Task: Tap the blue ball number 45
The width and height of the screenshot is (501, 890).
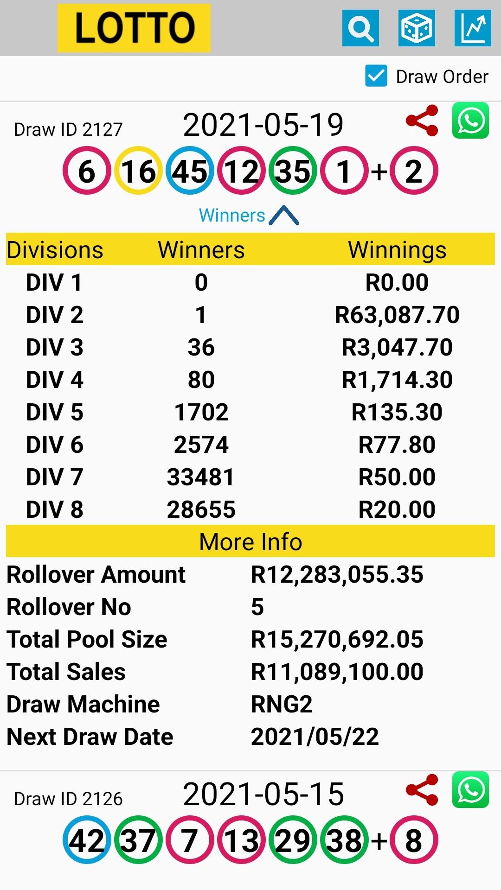Action: (x=190, y=171)
